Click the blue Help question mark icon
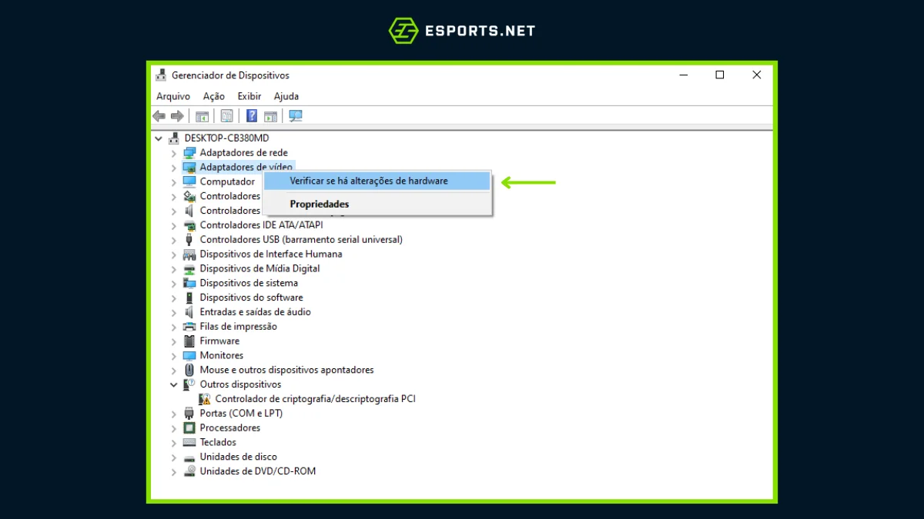This screenshot has width=924, height=519. pyautogui.click(x=251, y=116)
